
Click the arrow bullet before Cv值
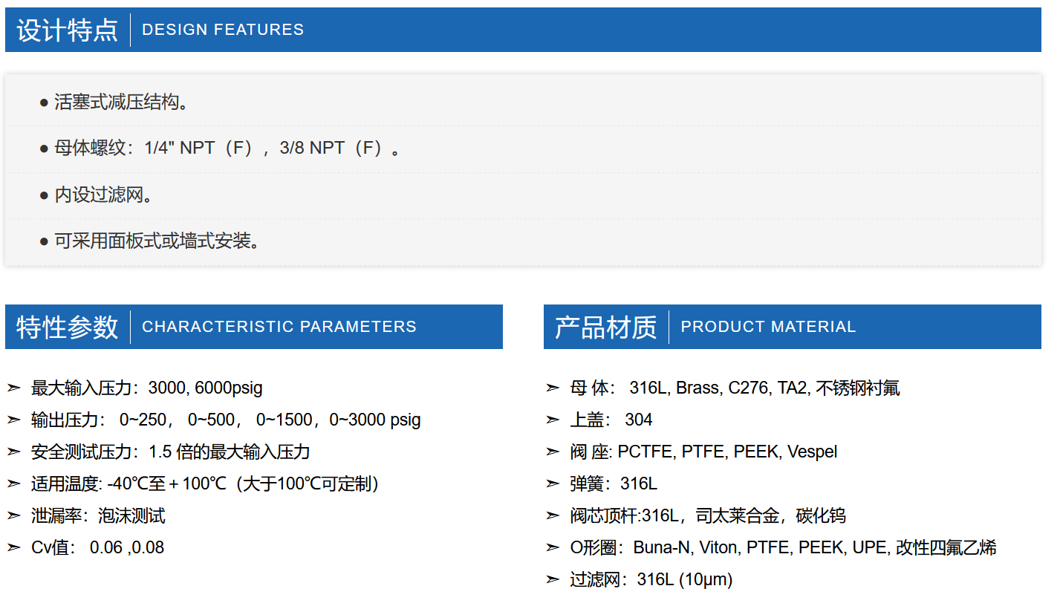point(13,547)
